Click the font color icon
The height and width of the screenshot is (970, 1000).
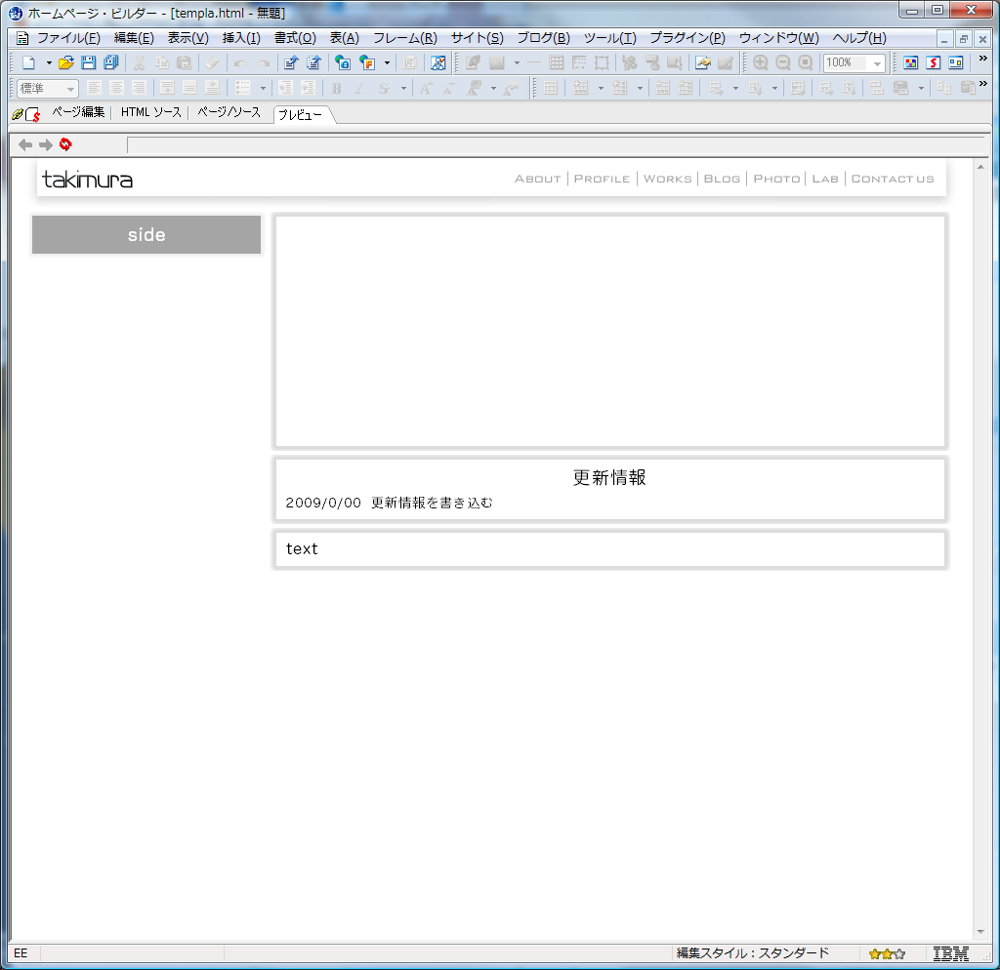click(474, 88)
